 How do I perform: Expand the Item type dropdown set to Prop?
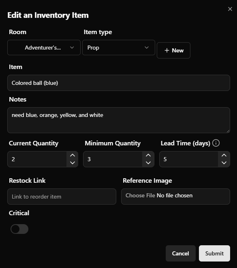tap(119, 48)
